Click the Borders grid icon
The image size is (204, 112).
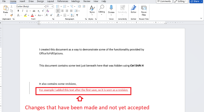tap(65, 15)
